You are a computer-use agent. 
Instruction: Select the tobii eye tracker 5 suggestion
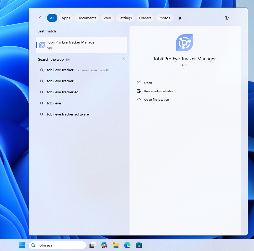point(82,81)
